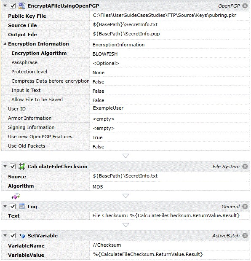
Task: Remove the EncryptAFileUsingOpenPGP step with X icon
Action: 245,6
